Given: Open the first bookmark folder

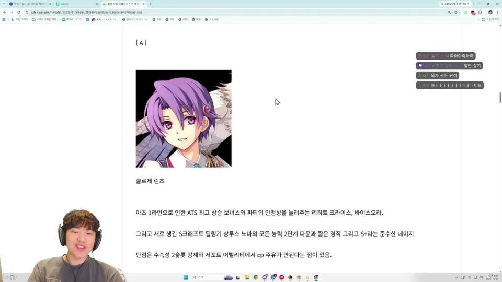Looking at the screenshot, I should pos(45,19).
